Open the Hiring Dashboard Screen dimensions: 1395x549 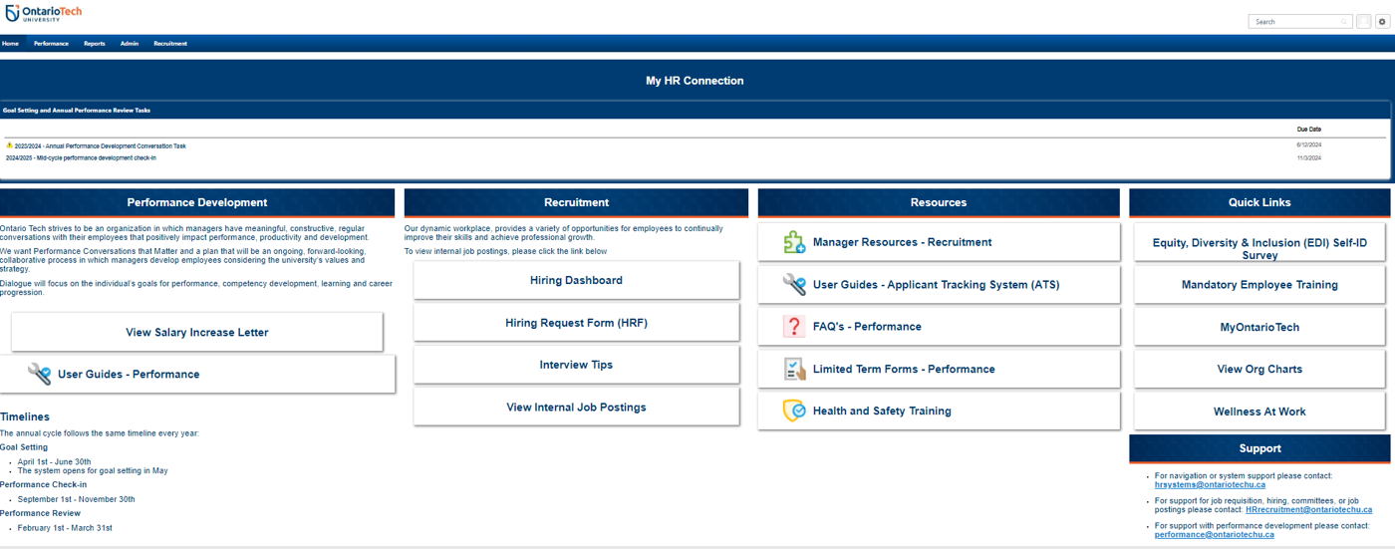click(x=576, y=280)
